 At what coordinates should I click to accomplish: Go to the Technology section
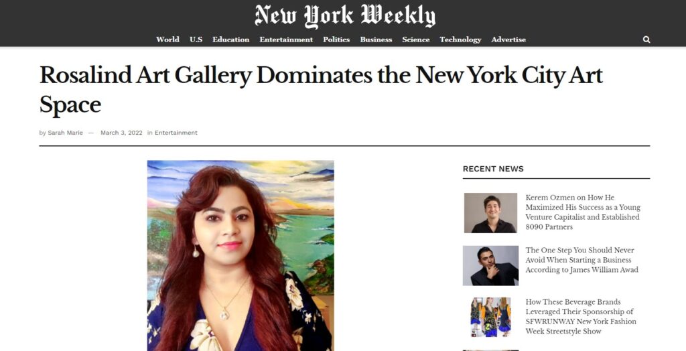[460, 40]
